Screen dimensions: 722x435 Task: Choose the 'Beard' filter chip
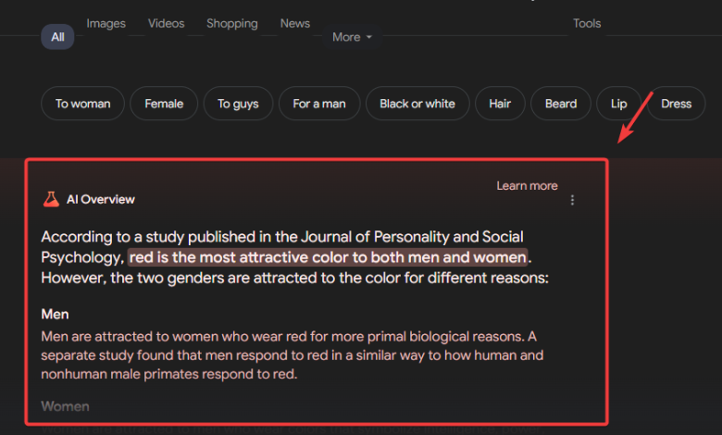coord(561,104)
